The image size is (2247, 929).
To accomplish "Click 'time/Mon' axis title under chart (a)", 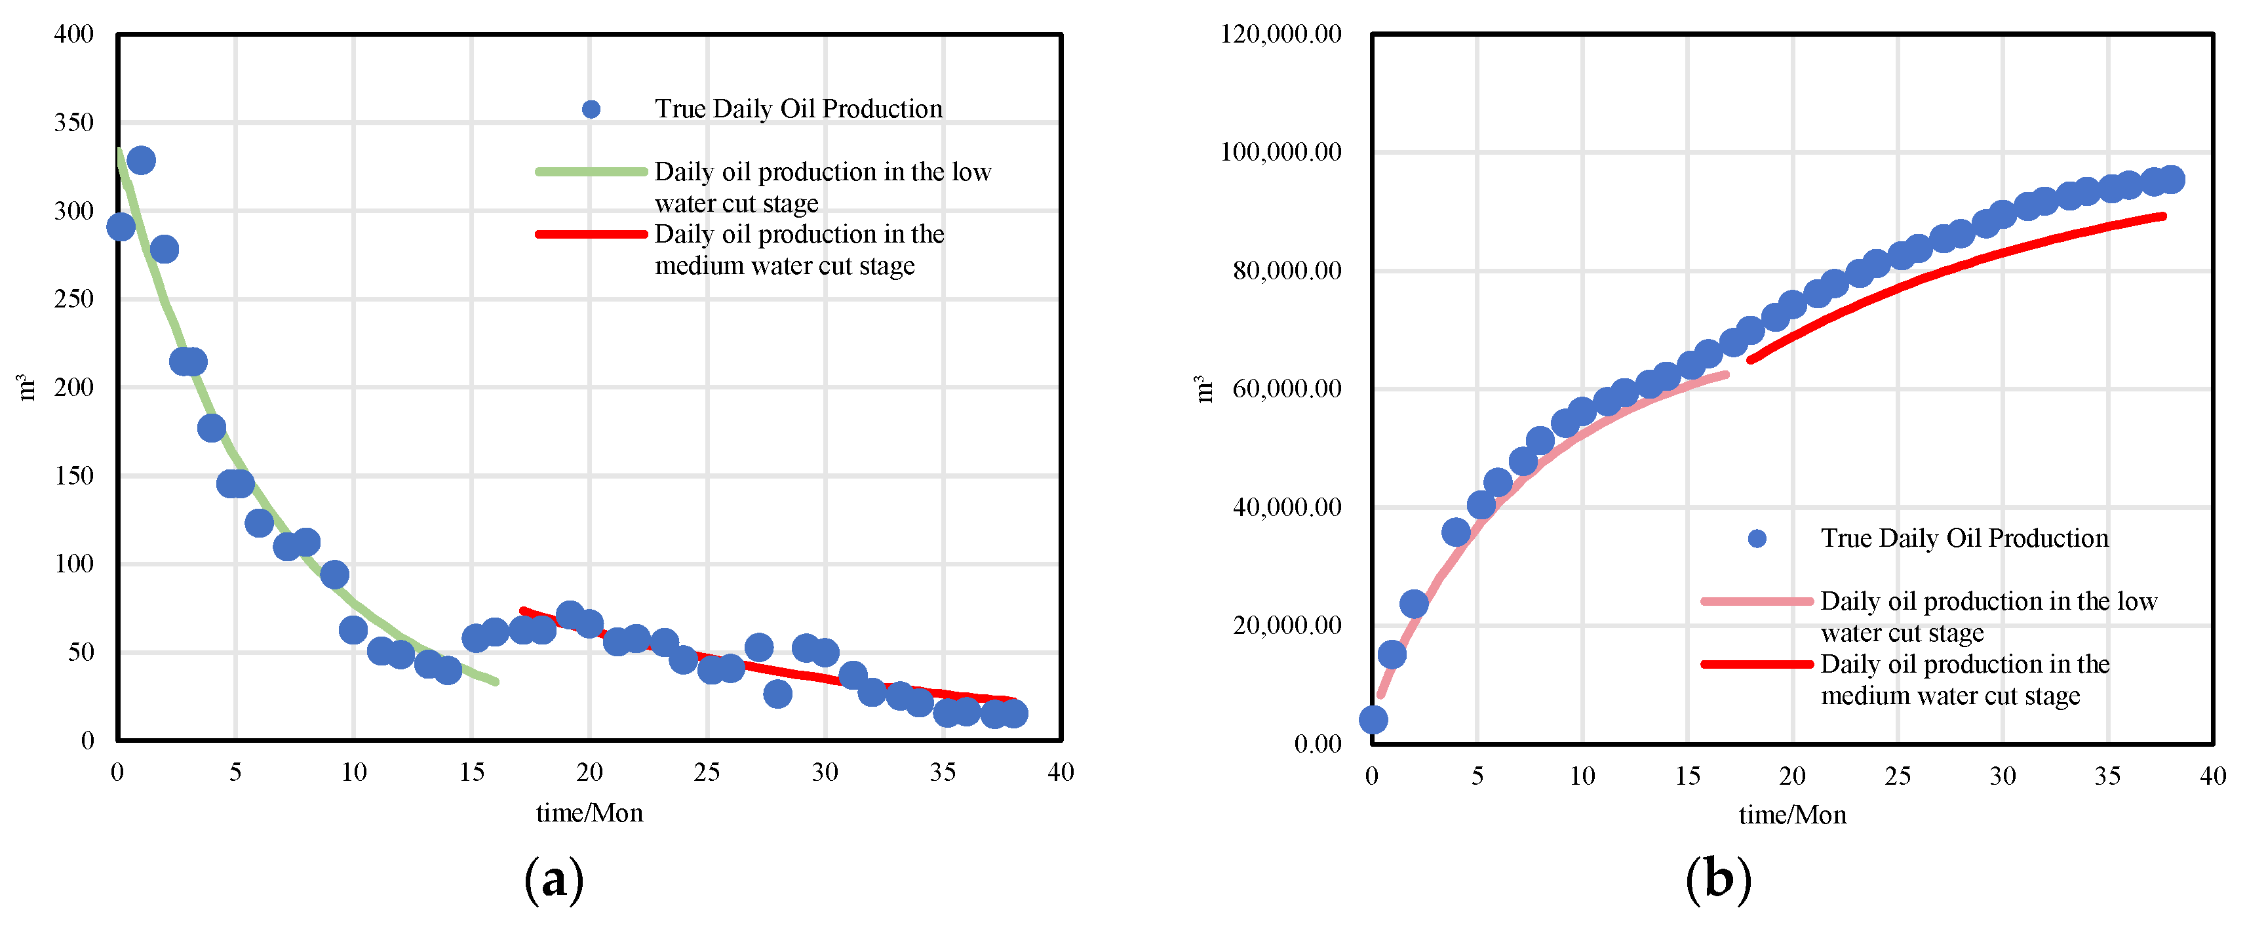I will (x=589, y=813).
